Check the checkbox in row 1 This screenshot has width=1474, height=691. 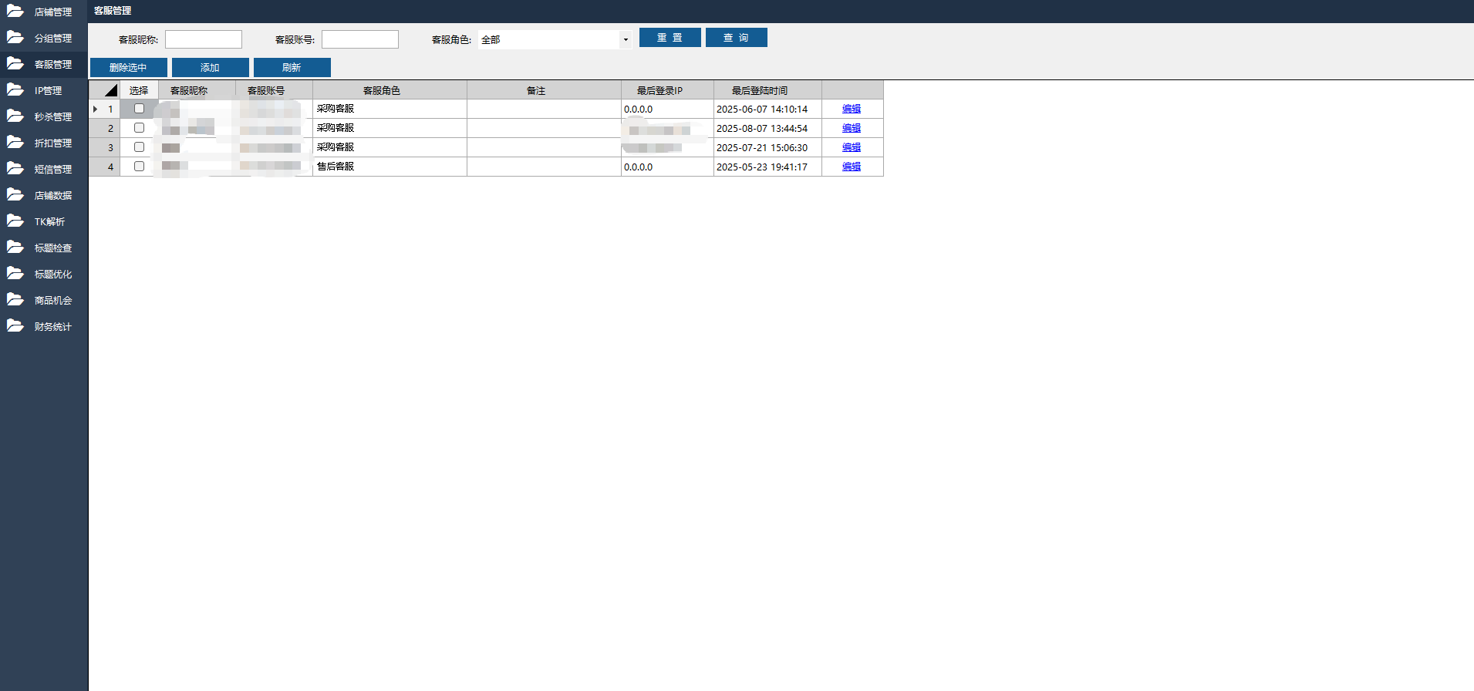tap(139, 109)
